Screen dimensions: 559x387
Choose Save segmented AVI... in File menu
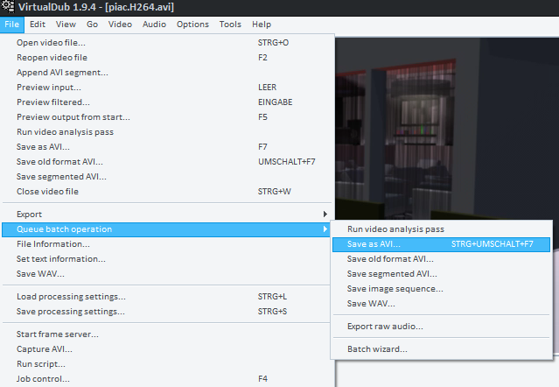167,177
